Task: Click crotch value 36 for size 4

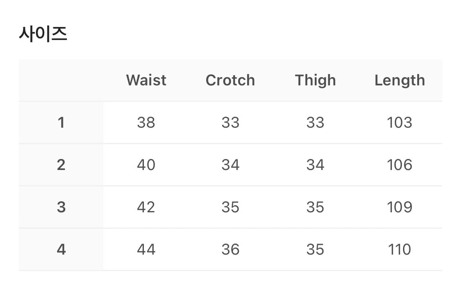Action: tap(230, 249)
